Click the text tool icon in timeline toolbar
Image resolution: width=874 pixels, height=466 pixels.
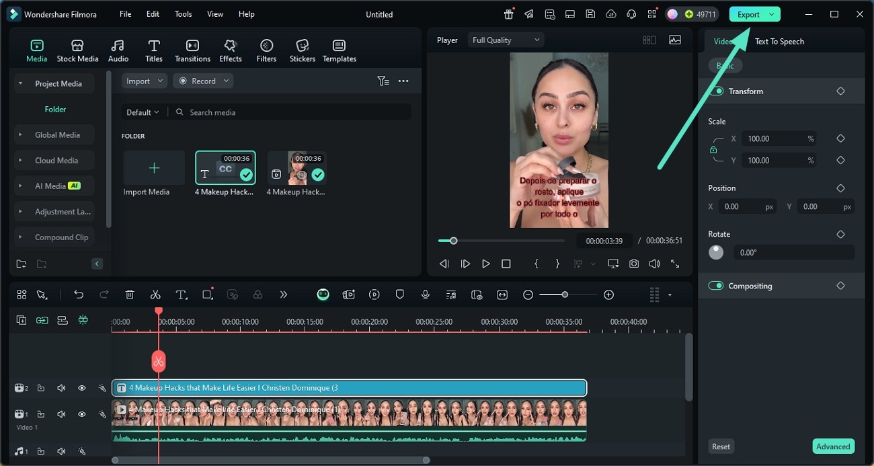(182, 295)
